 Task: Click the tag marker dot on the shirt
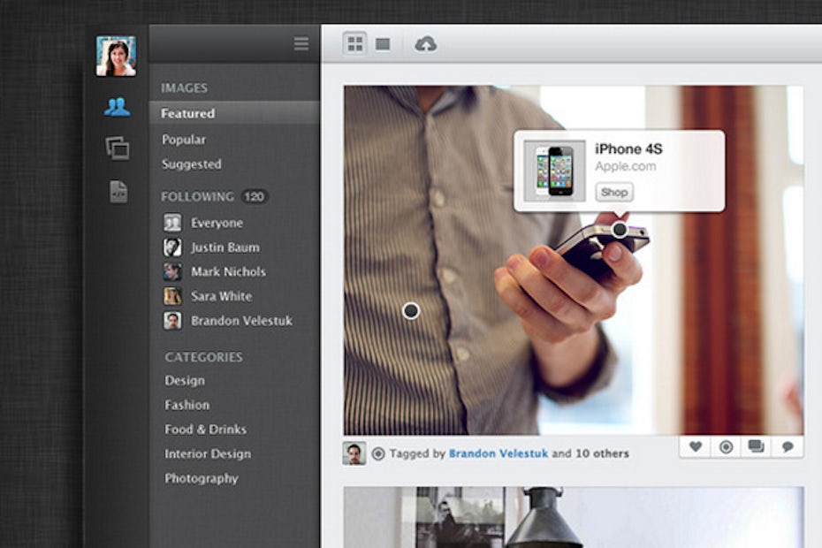pos(411,310)
